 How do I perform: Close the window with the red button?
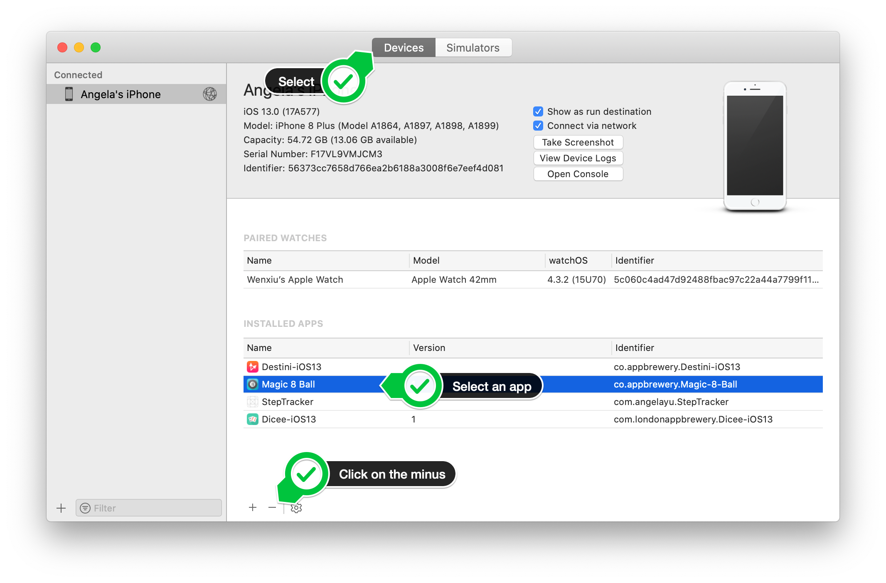[62, 47]
